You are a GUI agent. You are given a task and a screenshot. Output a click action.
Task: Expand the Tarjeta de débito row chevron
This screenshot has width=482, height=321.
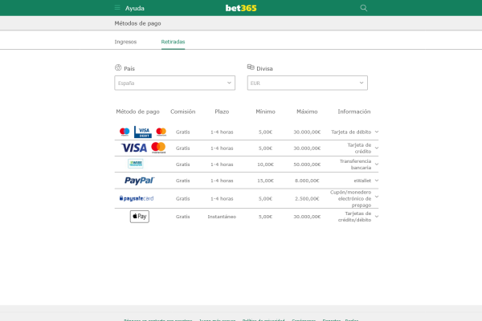(x=377, y=132)
